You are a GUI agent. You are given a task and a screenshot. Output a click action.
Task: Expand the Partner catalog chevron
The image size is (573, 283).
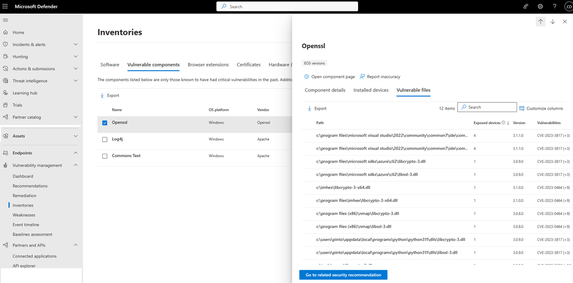point(75,117)
